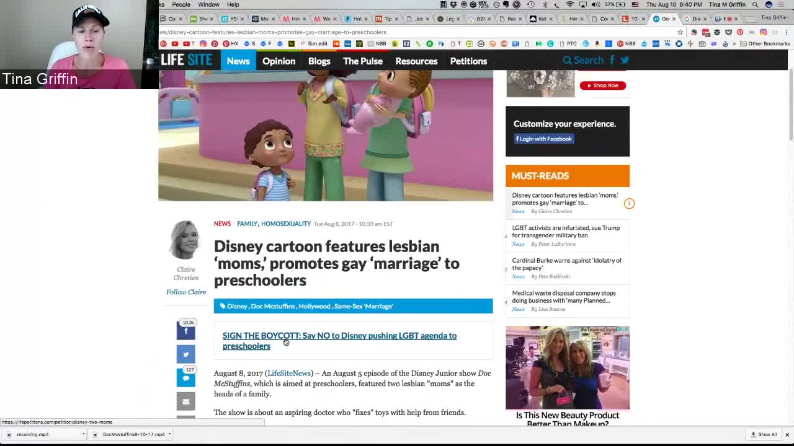
Task: Expand recording.mp4 download options arrow
Action: pos(83,434)
